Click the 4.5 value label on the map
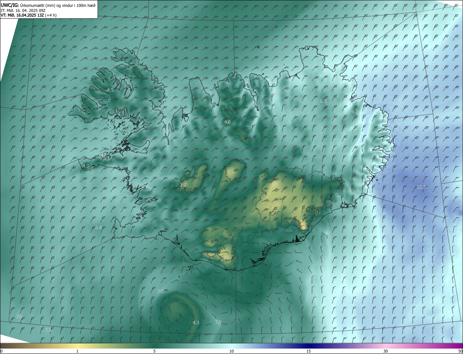The image size is (463, 354). pyautogui.click(x=110, y=90)
